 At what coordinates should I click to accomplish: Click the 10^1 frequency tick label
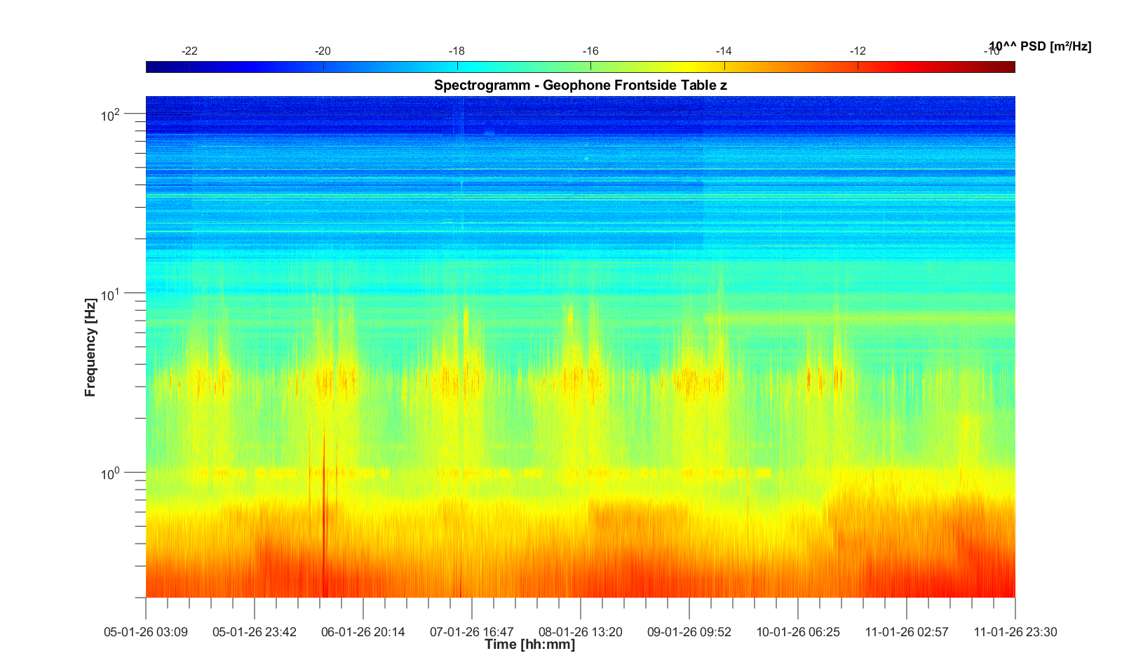pyautogui.click(x=111, y=295)
